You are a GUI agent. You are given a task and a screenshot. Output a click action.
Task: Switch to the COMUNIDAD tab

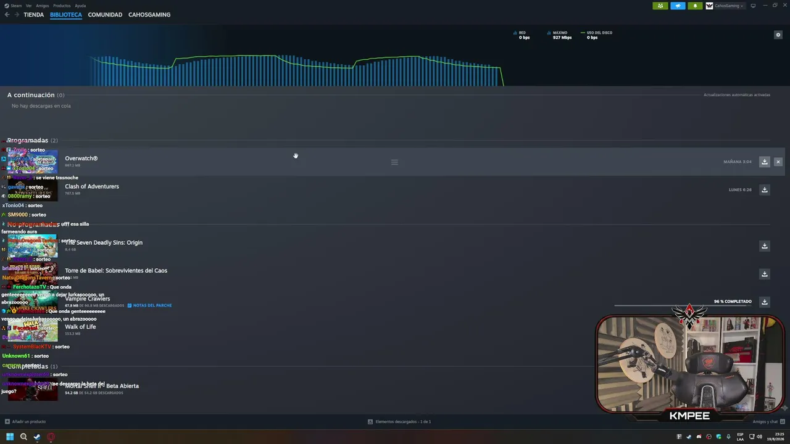pyautogui.click(x=105, y=15)
